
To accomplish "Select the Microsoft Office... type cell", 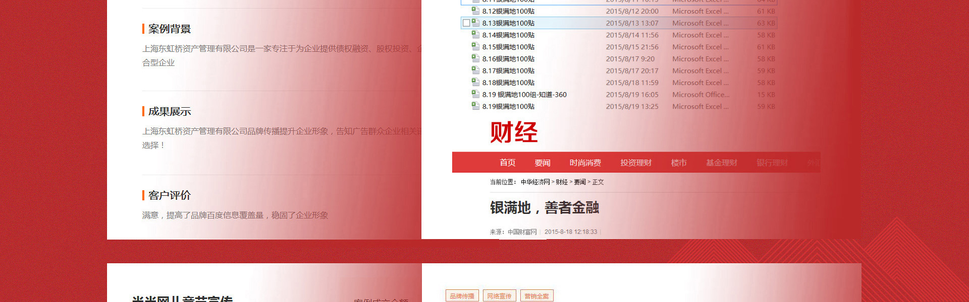I will coord(701,95).
